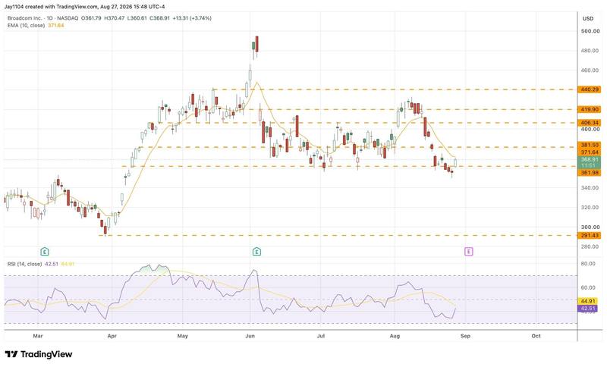Click the Sep label on the time axis
The image size is (607, 367).
coord(465,336)
